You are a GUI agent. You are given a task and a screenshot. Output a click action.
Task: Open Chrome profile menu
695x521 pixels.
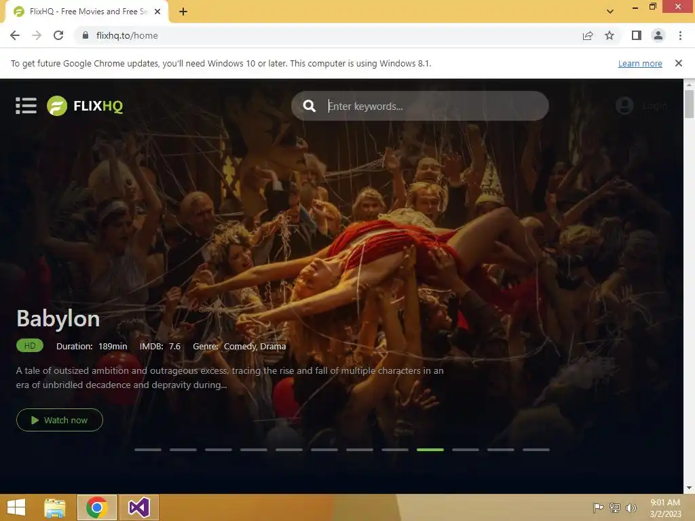pos(658,35)
